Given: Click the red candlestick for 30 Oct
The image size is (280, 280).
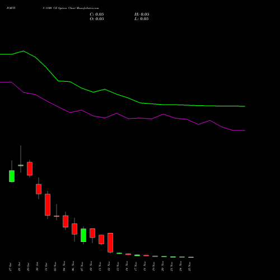Looking at the screenshot, I should click(39, 189).
